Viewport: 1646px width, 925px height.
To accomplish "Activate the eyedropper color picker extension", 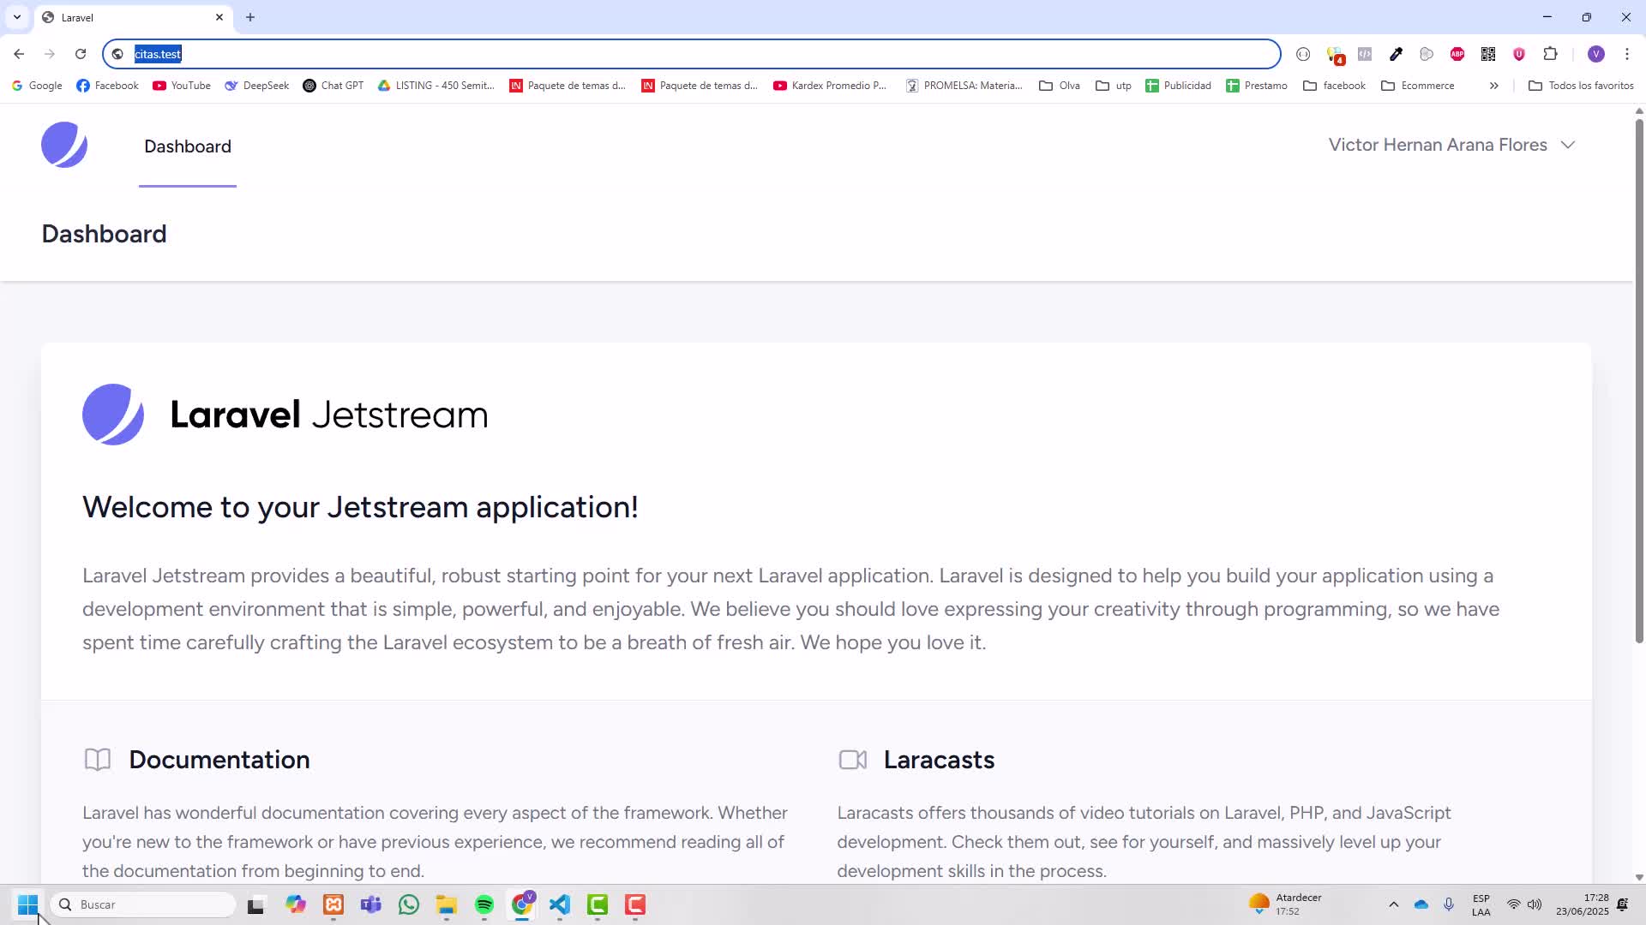I will click(x=1396, y=54).
